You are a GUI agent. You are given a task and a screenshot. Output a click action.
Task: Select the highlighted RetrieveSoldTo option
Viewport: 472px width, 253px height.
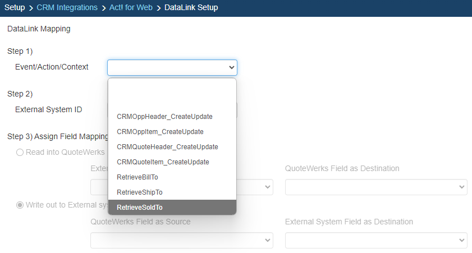coord(140,208)
